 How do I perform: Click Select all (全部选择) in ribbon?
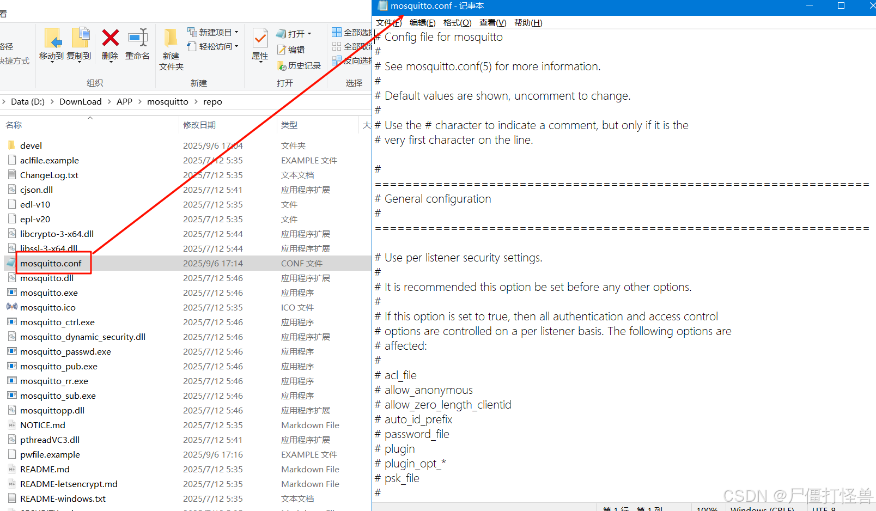pyautogui.click(x=352, y=32)
